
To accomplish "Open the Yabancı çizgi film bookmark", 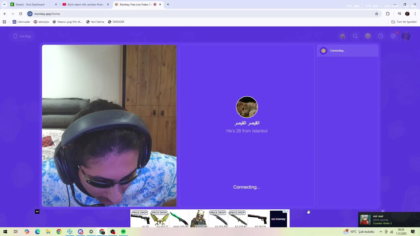I will [67, 22].
